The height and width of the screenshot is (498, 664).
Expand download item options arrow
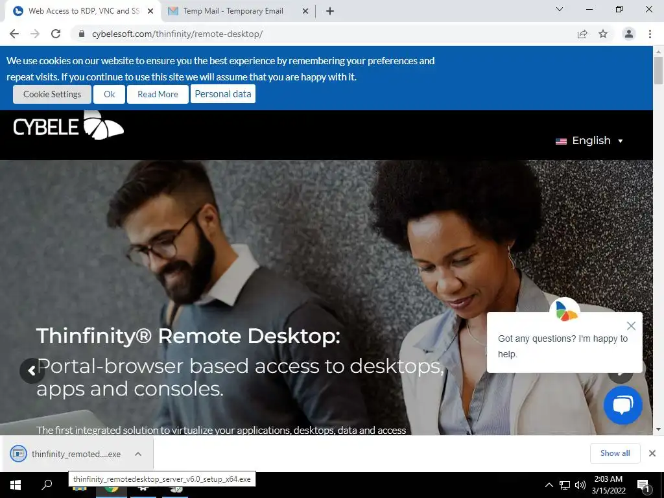click(x=138, y=454)
